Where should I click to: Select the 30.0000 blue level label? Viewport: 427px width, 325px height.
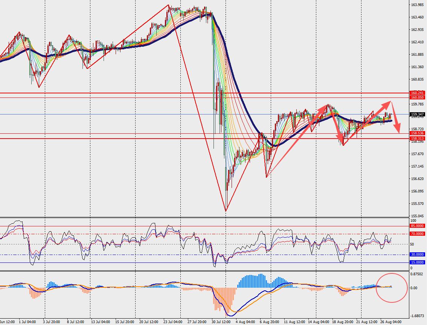click(x=417, y=255)
